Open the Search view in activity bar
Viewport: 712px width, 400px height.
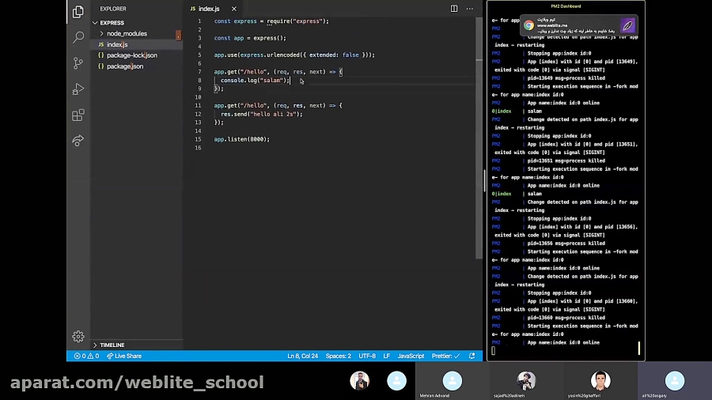pyautogui.click(x=78, y=36)
